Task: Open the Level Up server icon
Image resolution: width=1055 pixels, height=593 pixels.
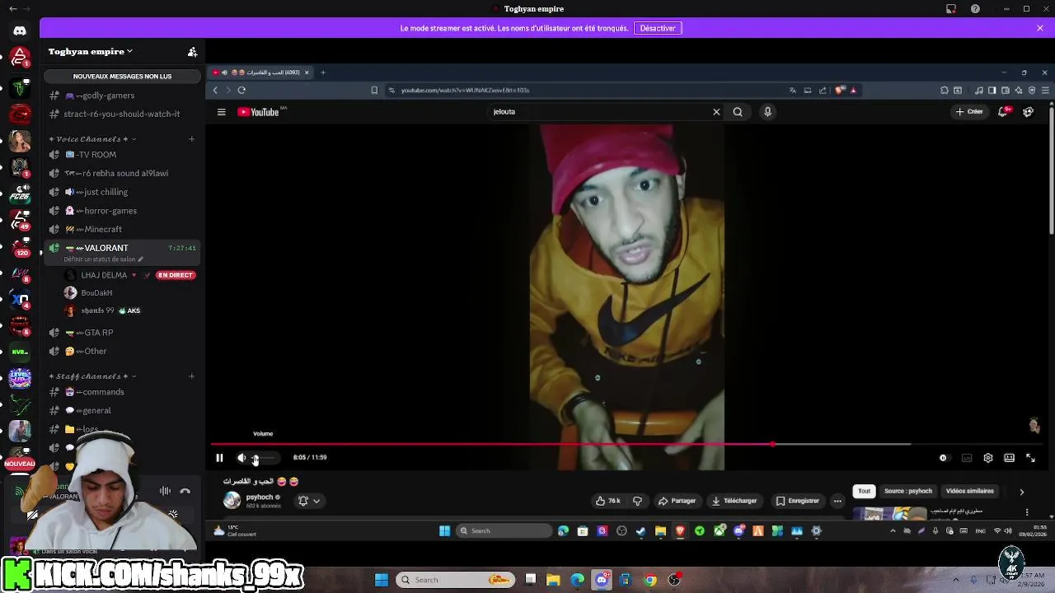Action: tap(20, 378)
